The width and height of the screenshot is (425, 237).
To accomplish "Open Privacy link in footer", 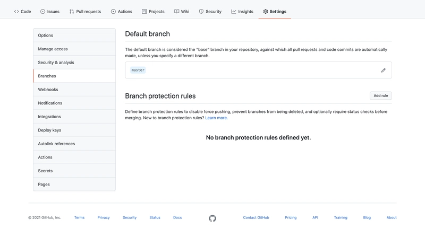I will click(104, 217).
